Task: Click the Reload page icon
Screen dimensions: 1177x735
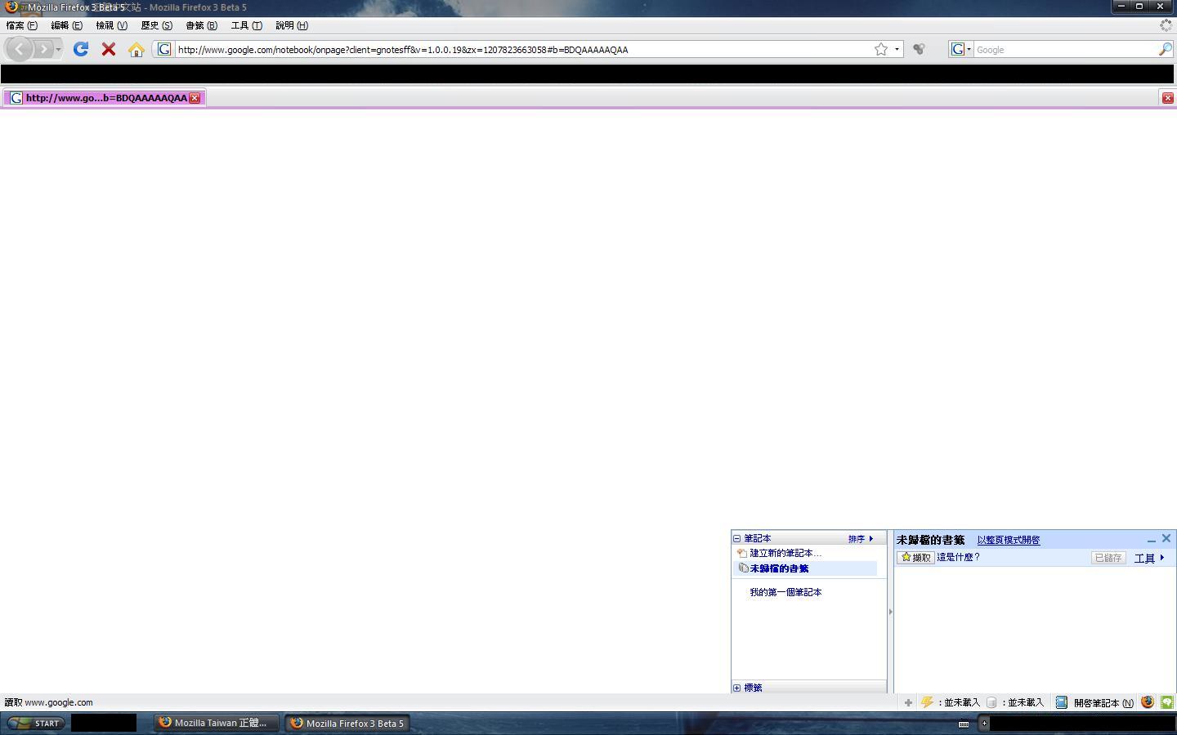Action: [x=80, y=50]
